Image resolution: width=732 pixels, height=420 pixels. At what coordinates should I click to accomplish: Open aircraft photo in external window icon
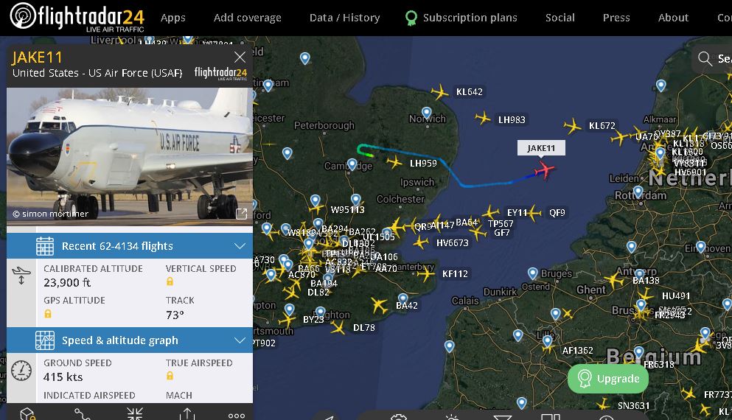click(241, 214)
